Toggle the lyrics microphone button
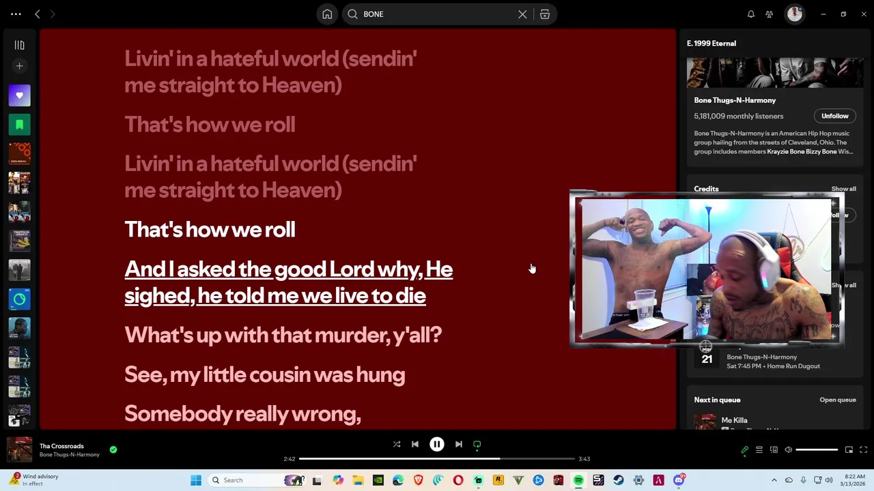This screenshot has height=491, width=874. coord(745,450)
